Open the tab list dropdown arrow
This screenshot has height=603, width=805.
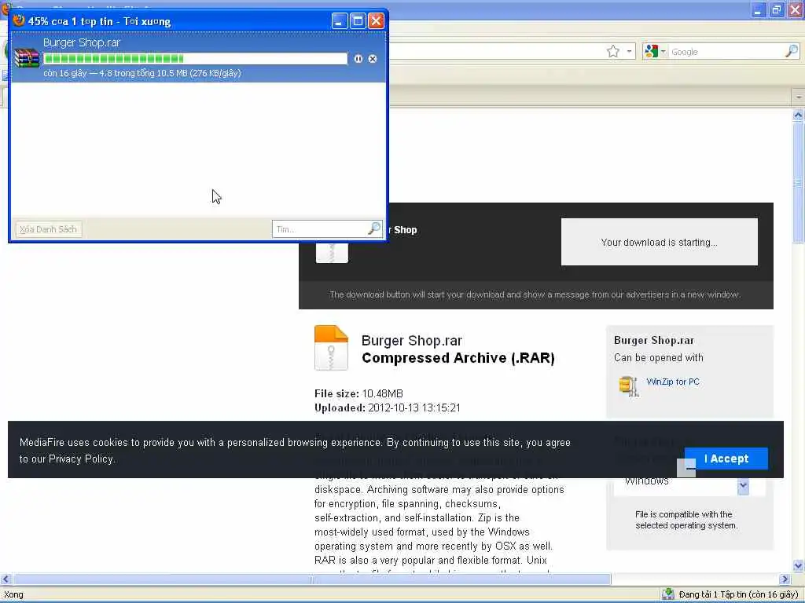[799, 97]
